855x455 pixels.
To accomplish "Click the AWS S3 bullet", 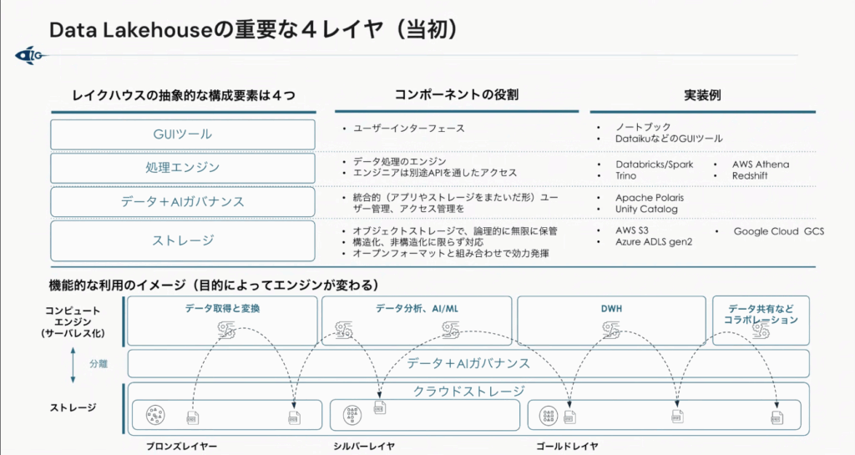I will click(631, 230).
